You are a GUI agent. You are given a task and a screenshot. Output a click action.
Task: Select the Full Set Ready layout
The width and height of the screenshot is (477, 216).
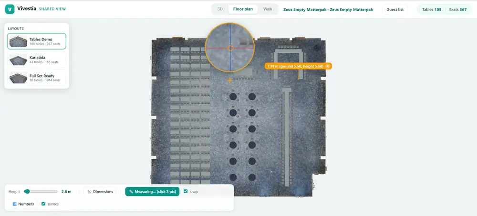point(37,78)
